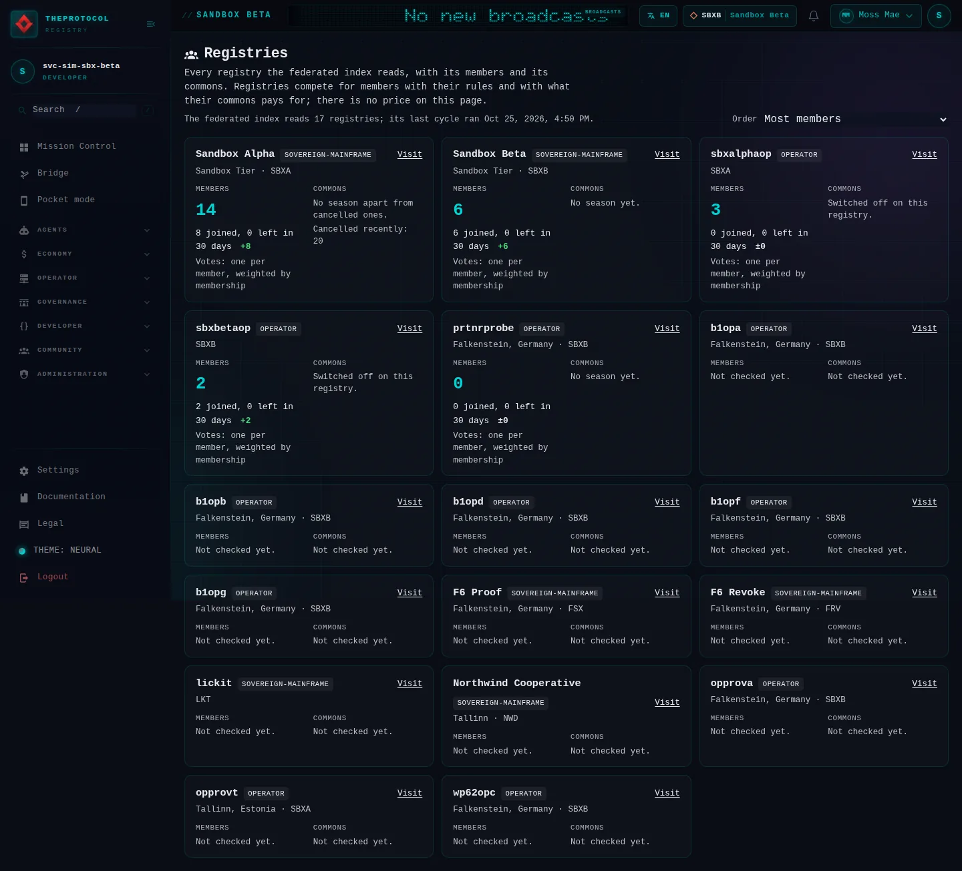
Task: Click the svc-sim-sbx-beta developer profile
Action: tap(86, 71)
